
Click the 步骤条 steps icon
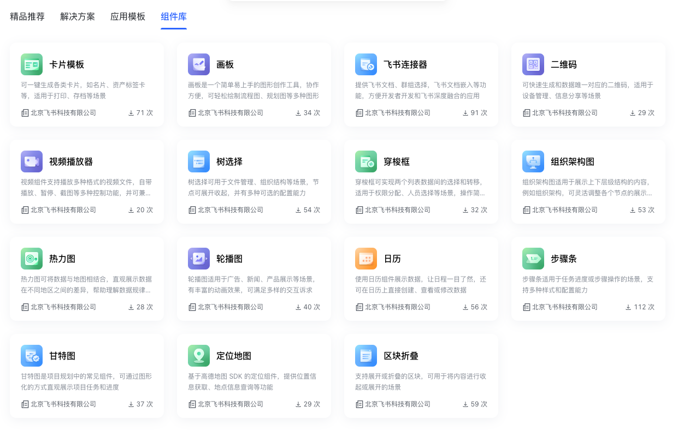point(533,259)
